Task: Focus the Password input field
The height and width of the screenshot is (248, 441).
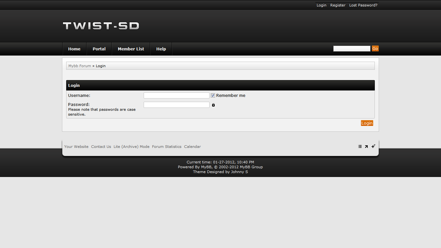Action: pos(177,105)
